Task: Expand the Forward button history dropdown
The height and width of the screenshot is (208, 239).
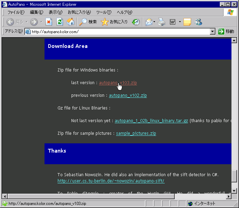Action: point(41,22)
